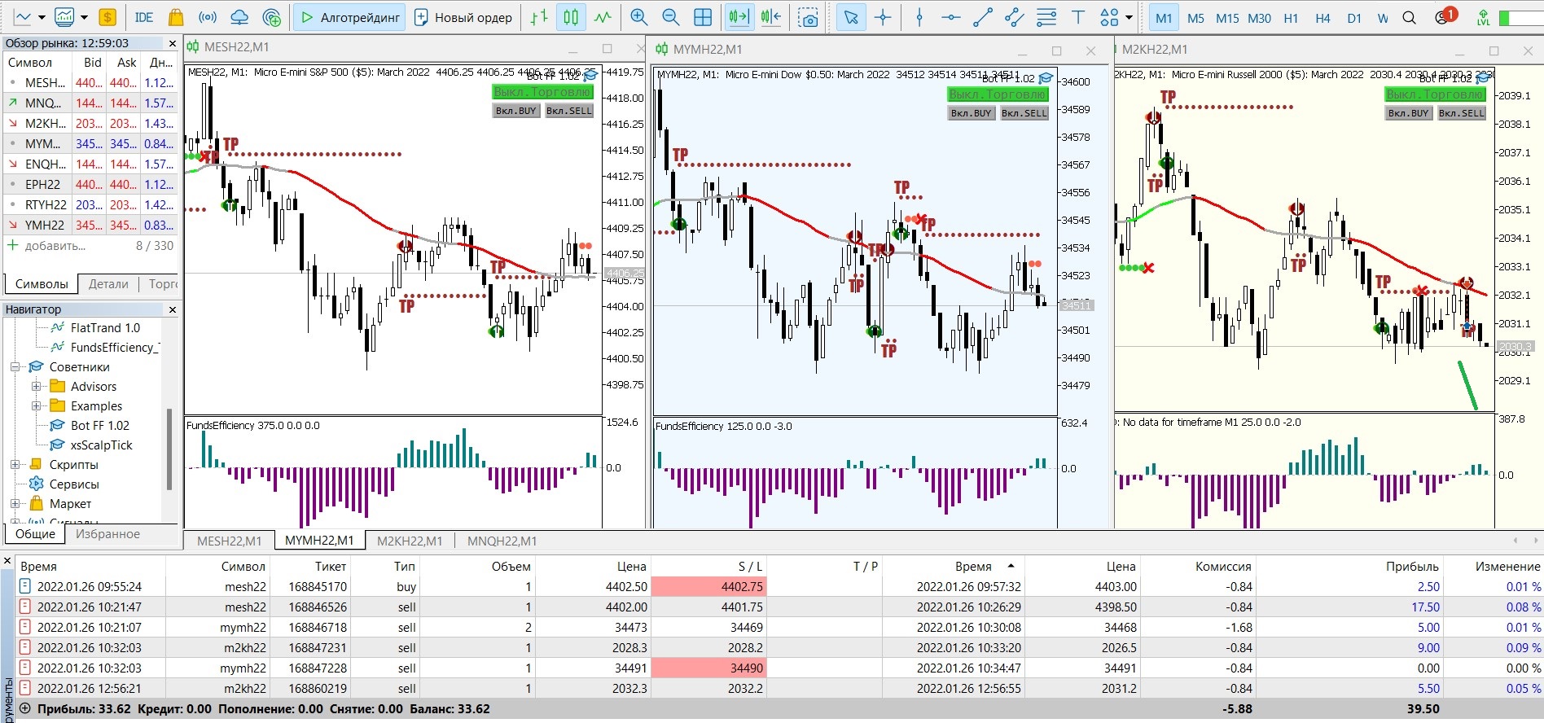1544x723 pixels.
Task: Set timeframe to M5
Action: tap(1195, 18)
